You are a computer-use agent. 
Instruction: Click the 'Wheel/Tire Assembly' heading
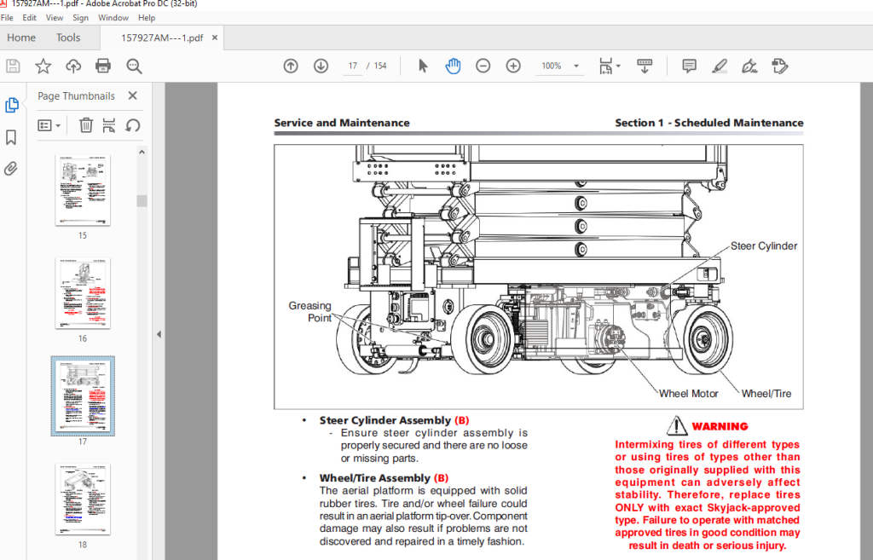(x=375, y=477)
